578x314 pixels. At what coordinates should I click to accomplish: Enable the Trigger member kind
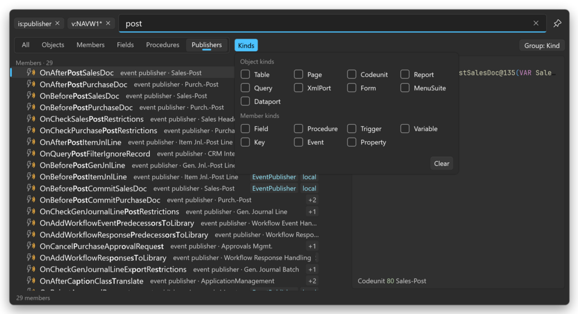pos(352,129)
